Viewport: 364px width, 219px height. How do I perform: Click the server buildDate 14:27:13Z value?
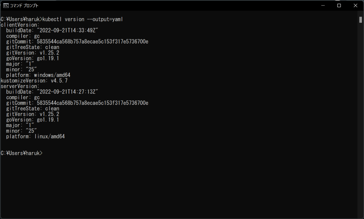pyautogui.click(x=68, y=92)
